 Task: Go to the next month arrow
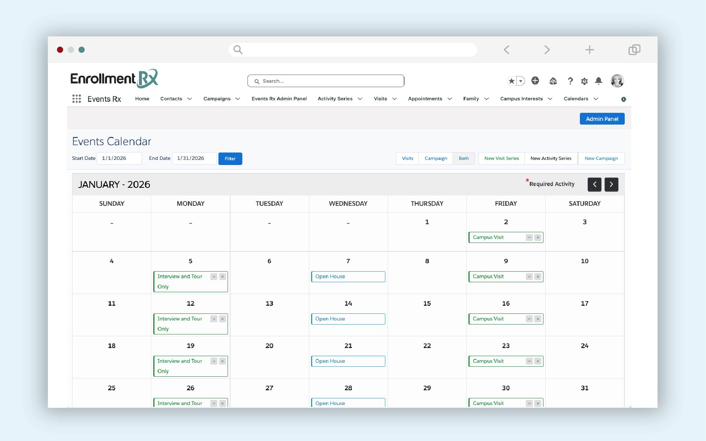click(611, 184)
